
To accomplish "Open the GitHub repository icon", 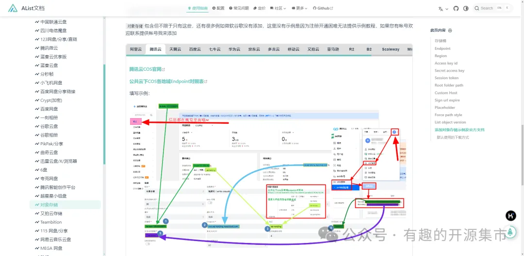I will (x=456, y=8).
